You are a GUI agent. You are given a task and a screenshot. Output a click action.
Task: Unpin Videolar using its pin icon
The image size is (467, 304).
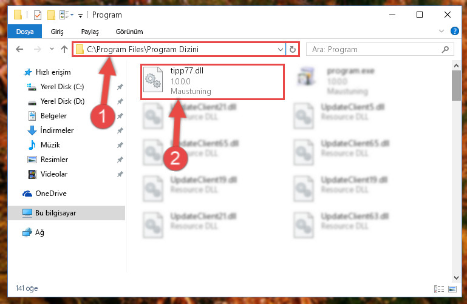pos(120,174)
